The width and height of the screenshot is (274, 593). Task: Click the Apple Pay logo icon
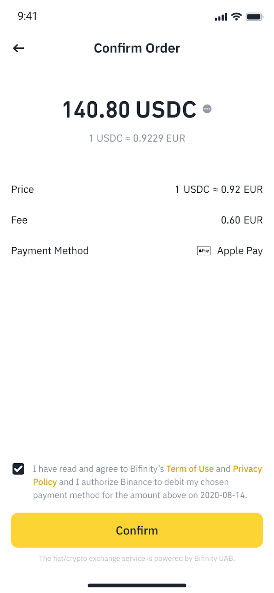(x=204, y=251)
